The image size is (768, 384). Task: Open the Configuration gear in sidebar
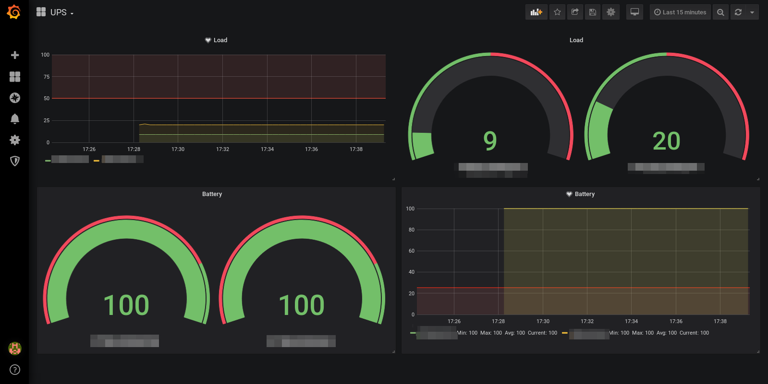tap(15, 140)
